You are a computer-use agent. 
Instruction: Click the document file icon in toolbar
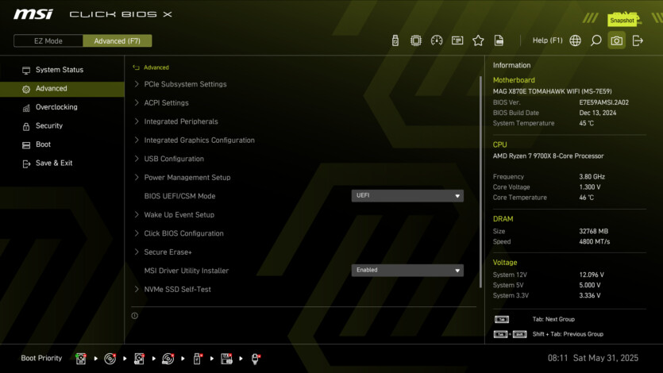(499, 40)
